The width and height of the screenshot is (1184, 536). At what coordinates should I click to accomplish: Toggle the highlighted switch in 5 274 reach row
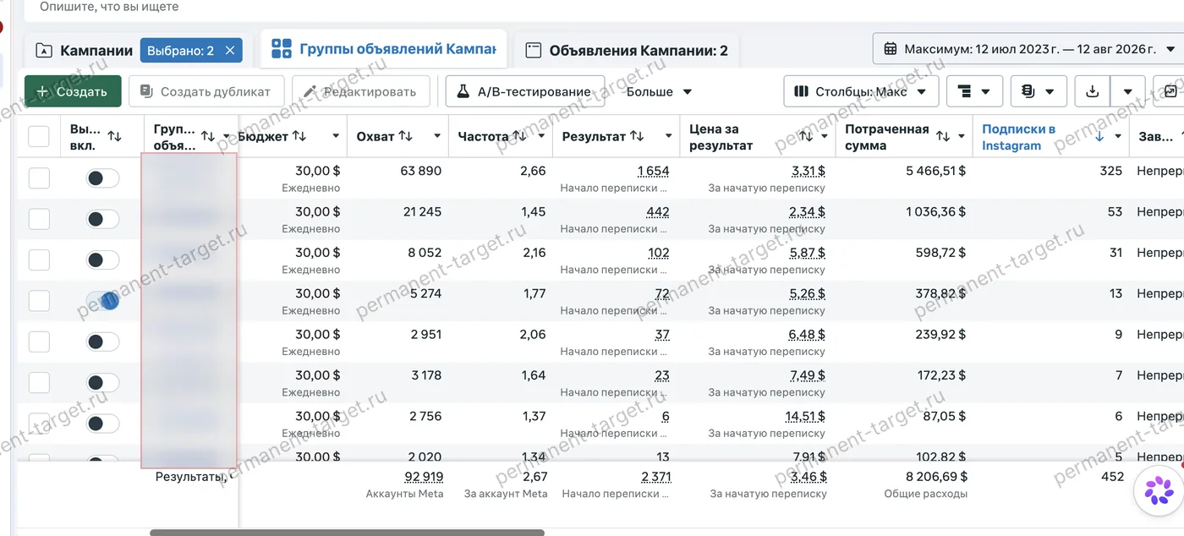(102, 301)
